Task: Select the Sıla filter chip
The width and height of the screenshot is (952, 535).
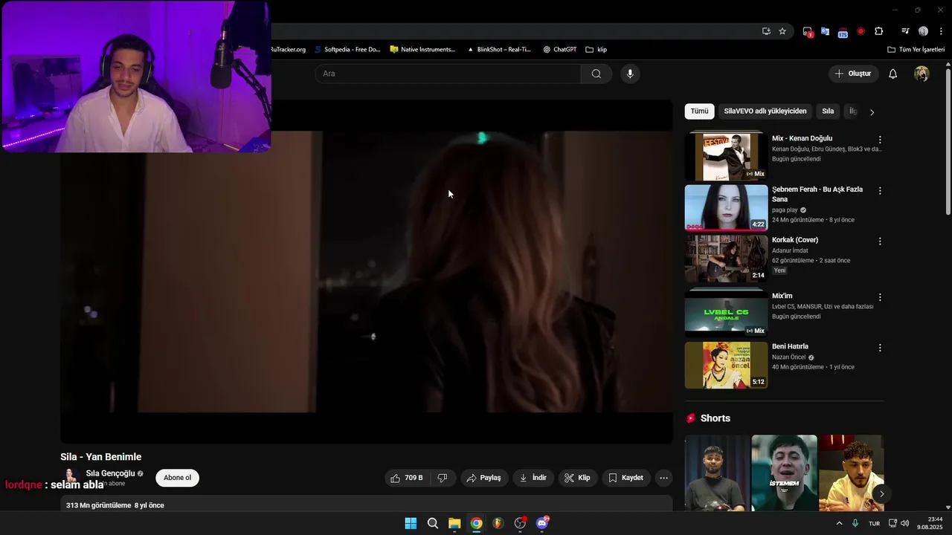Action: point(828,111)
